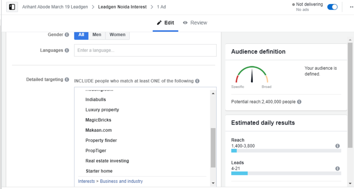Click the Not delivering status text

coord(309,4)
